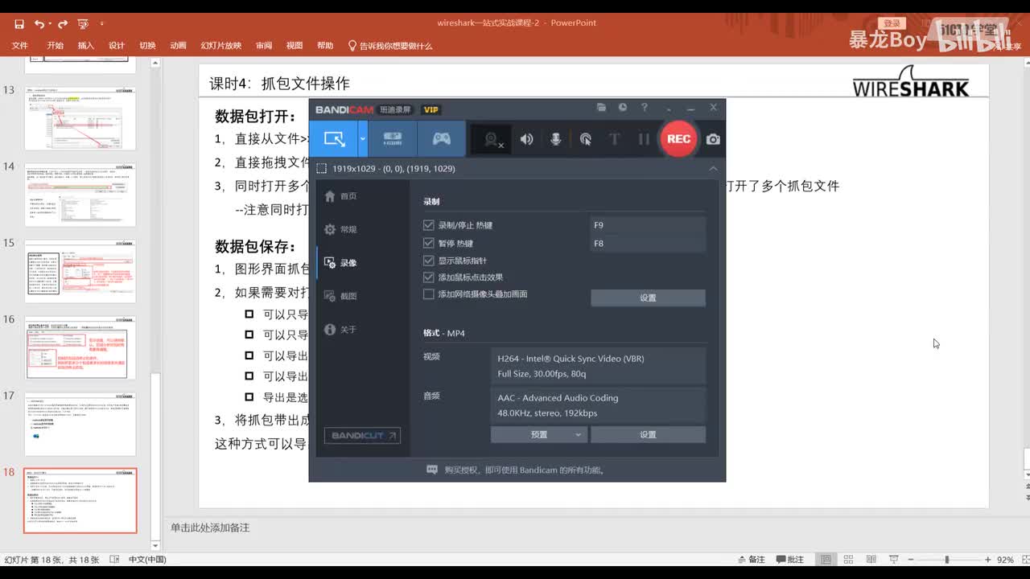Image resolution: width=1030 pixels, height=579 pixels.
Task: Toggle 录制/停止 热键 checkbox
Action: 429,226
